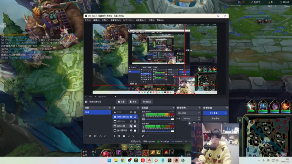The height and width of the screenshot is (164, 292).
Task: Click the source 设置 properties button
Action: (x=121, y=102)
